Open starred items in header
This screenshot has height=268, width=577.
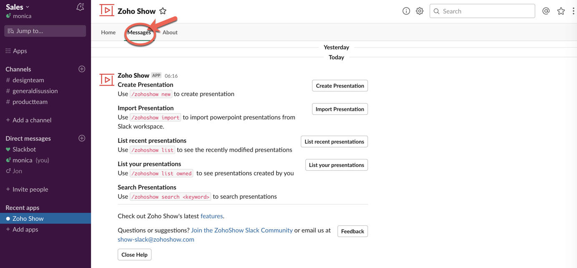tap(561, 11)
